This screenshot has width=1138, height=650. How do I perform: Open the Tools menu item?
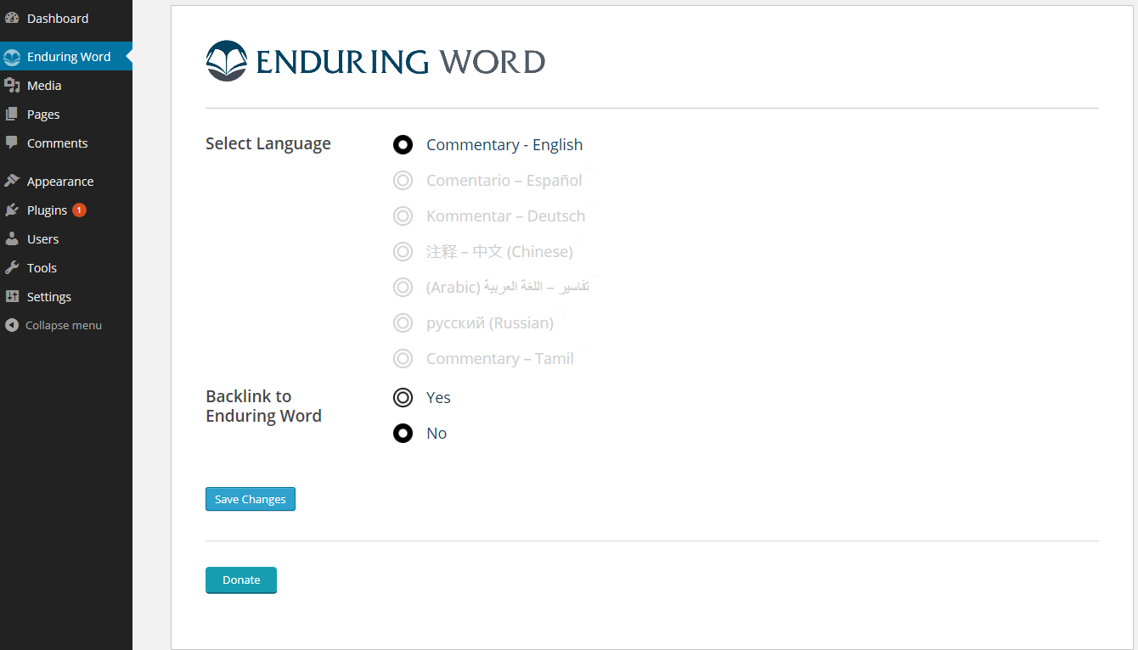[x=66, y=268]
